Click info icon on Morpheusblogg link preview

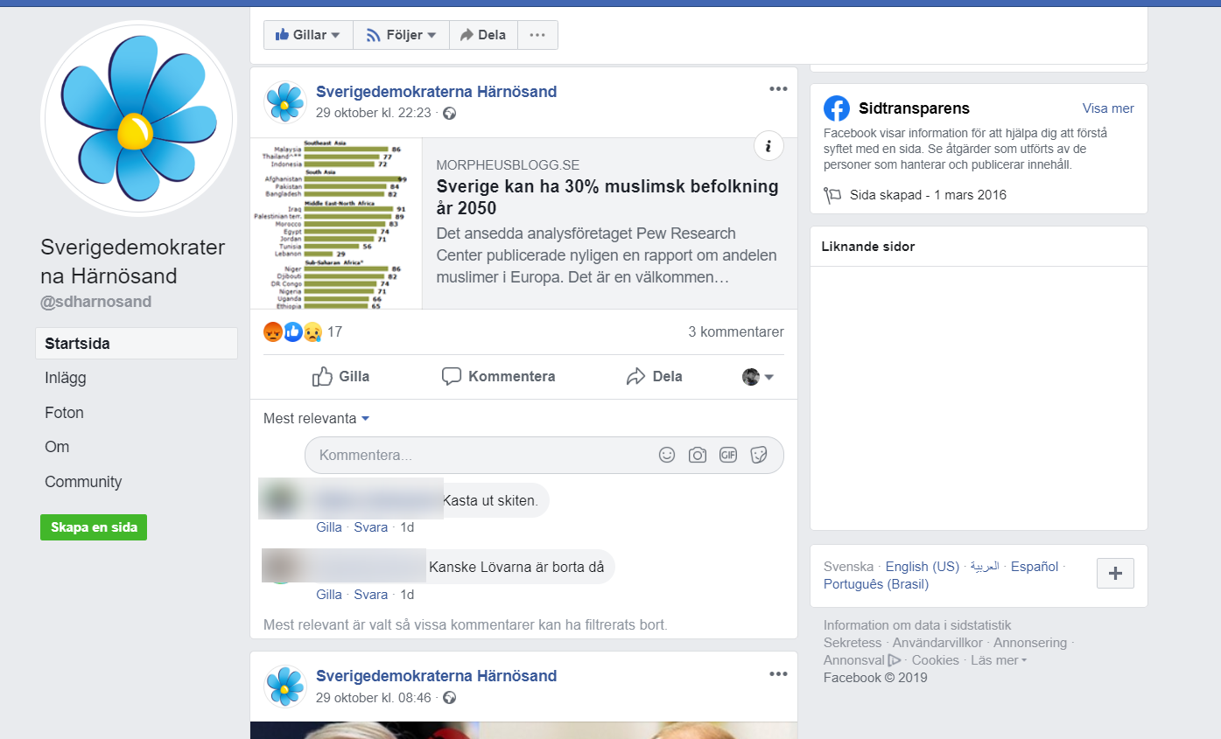coord(768,146)
